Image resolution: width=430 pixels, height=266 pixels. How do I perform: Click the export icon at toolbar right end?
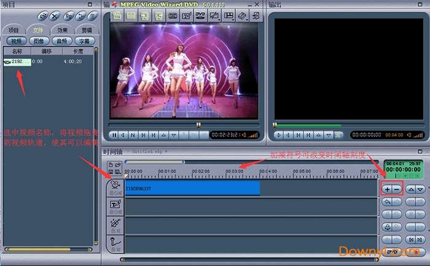256,15
